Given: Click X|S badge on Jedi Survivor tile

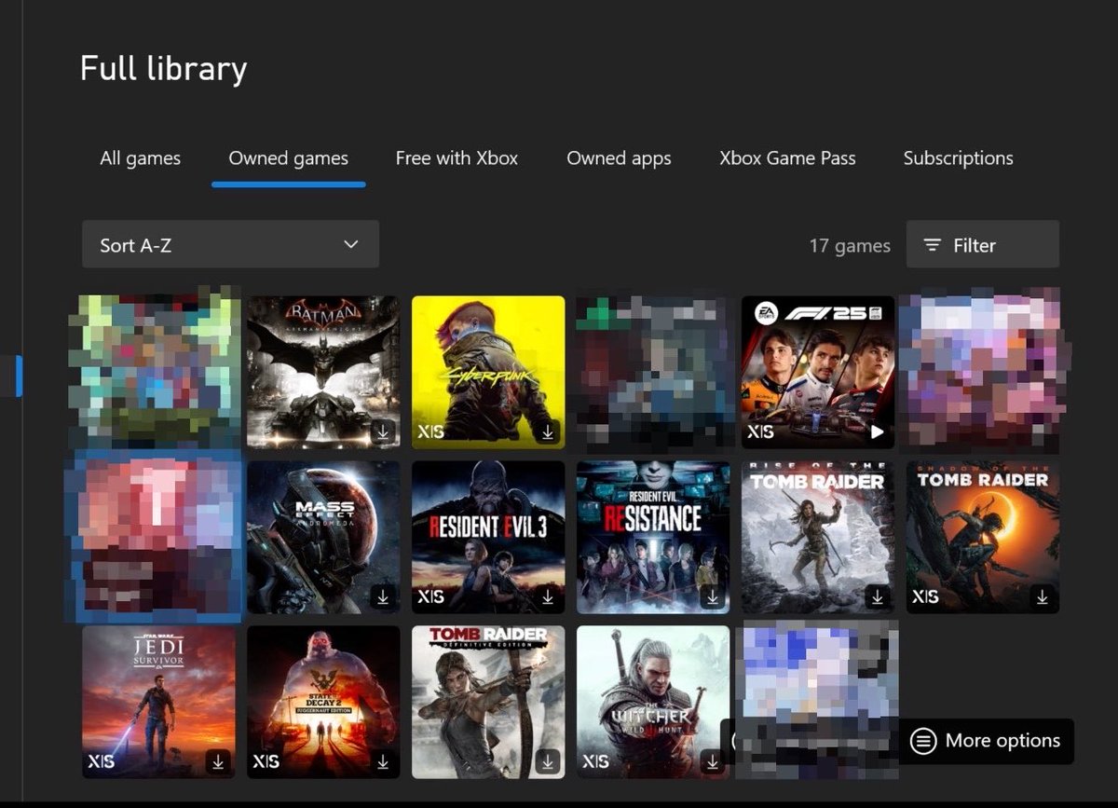Looking at the screenshot, I should tap(102, 761).
